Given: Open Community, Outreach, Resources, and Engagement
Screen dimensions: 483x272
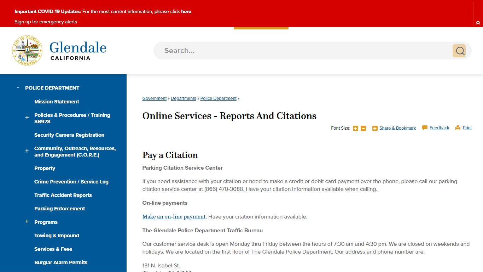Looking at the screenshot, I should click(75, 152).
